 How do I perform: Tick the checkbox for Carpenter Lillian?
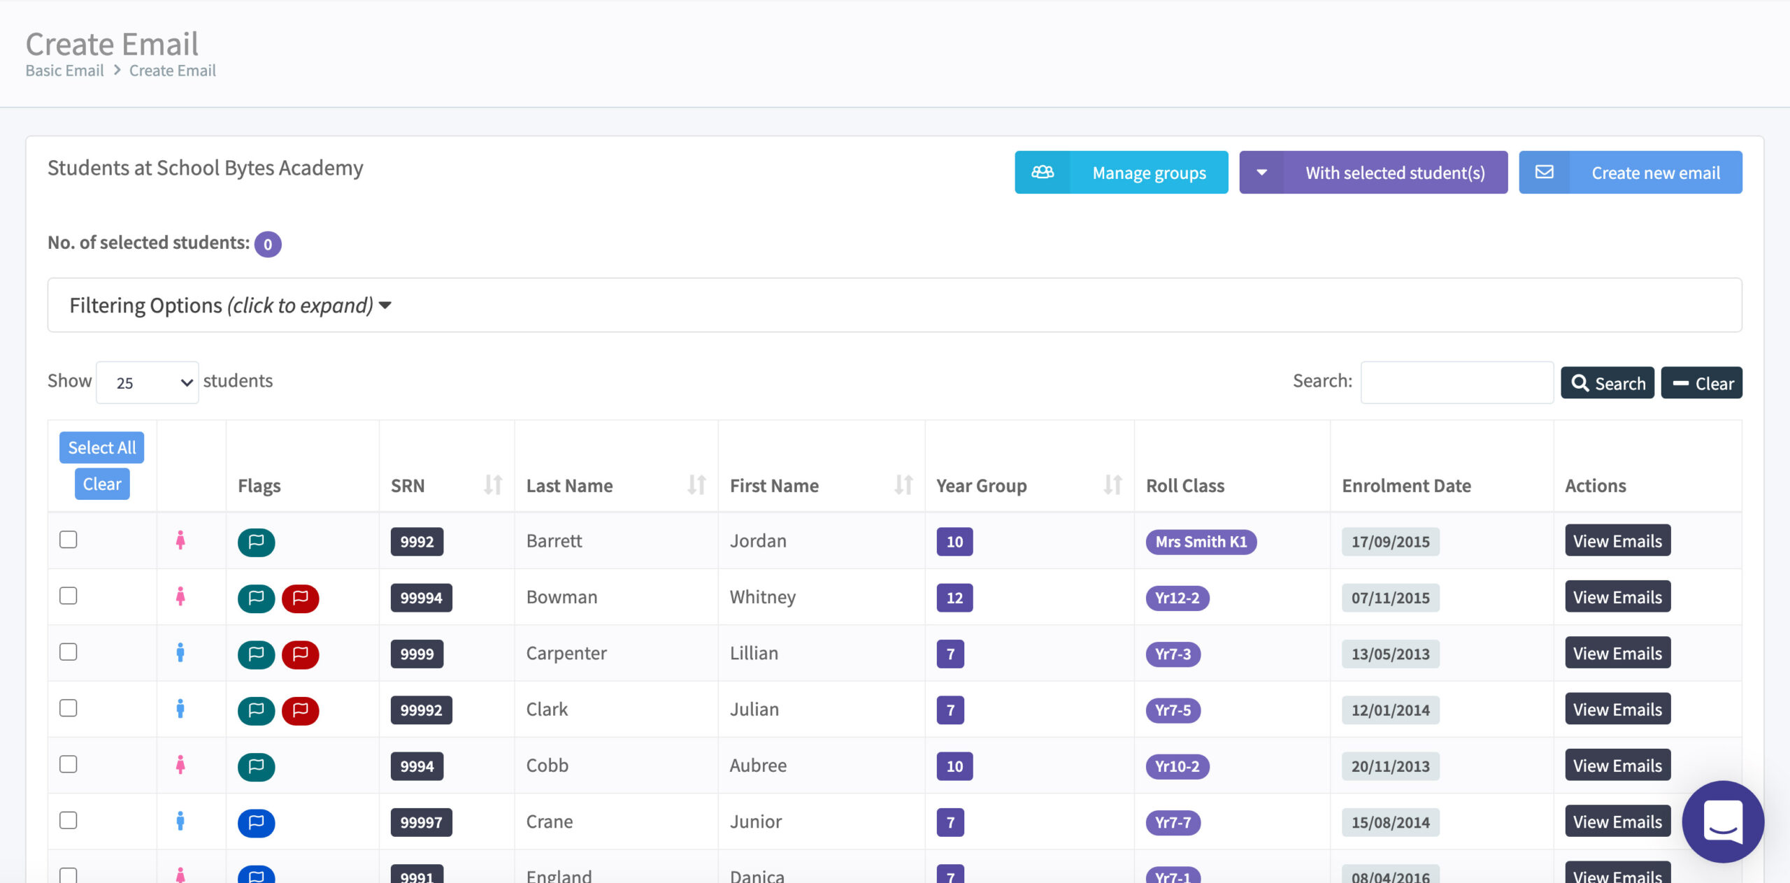pyautogui.click(x=68, y=652)
